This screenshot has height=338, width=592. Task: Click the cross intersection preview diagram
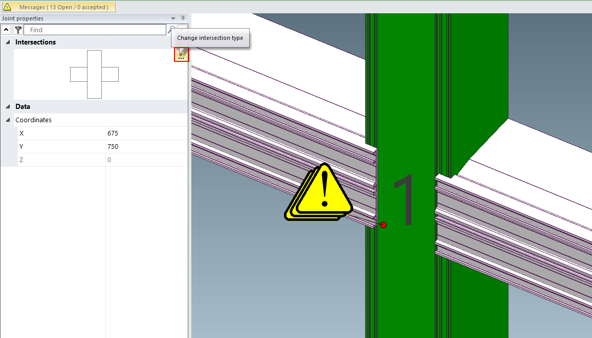[x=94, y=74]
